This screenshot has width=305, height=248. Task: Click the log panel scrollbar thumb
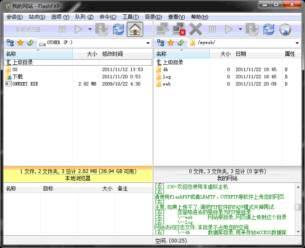(298, 207)
